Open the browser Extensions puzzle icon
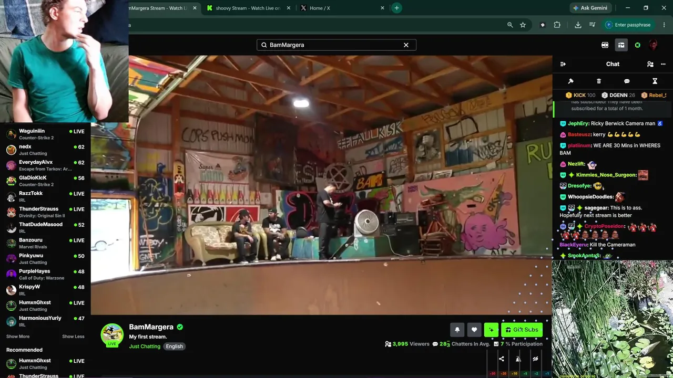The image size is (673, 378). tap(557, 25)
